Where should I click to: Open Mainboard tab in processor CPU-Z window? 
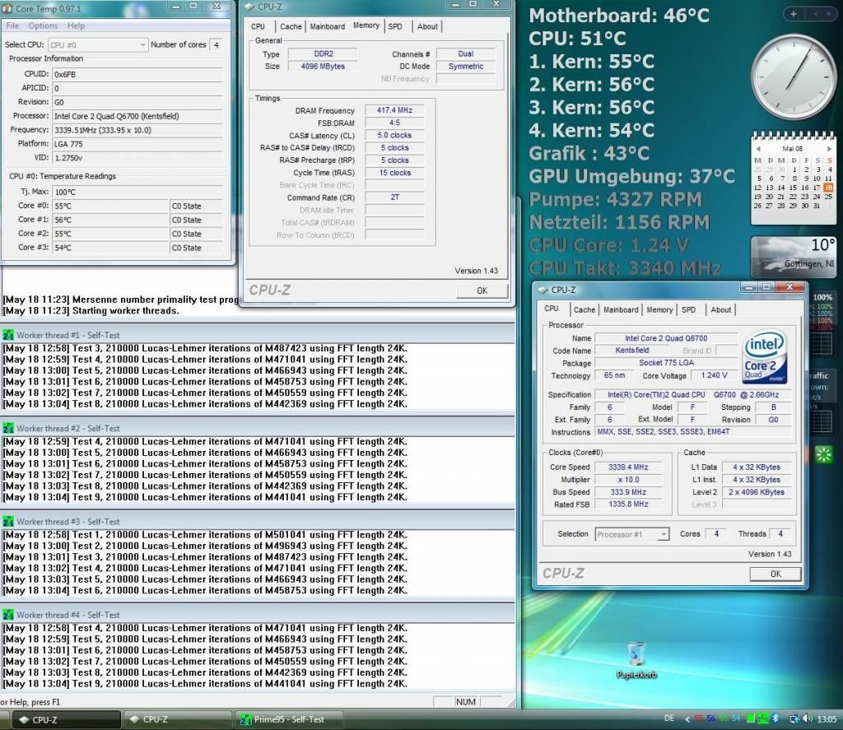[621, 309]
